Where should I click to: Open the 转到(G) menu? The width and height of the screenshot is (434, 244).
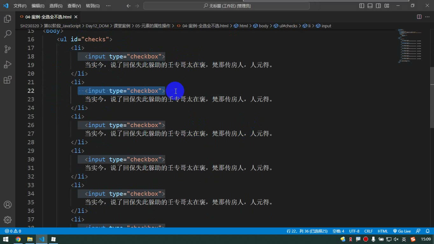(x=93, y=6)
